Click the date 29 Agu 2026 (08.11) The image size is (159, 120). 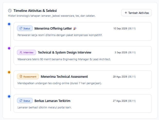(124, 77)
